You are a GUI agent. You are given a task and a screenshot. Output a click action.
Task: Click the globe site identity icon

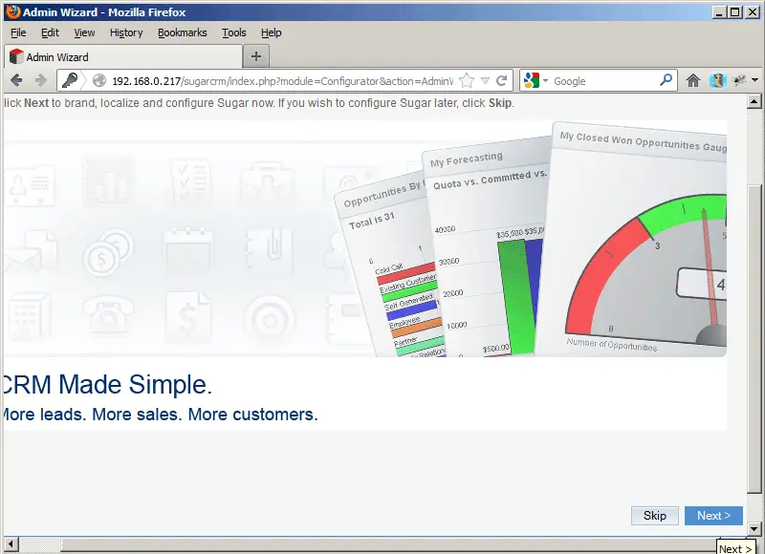pyautogui.click(x=99, y=80)
